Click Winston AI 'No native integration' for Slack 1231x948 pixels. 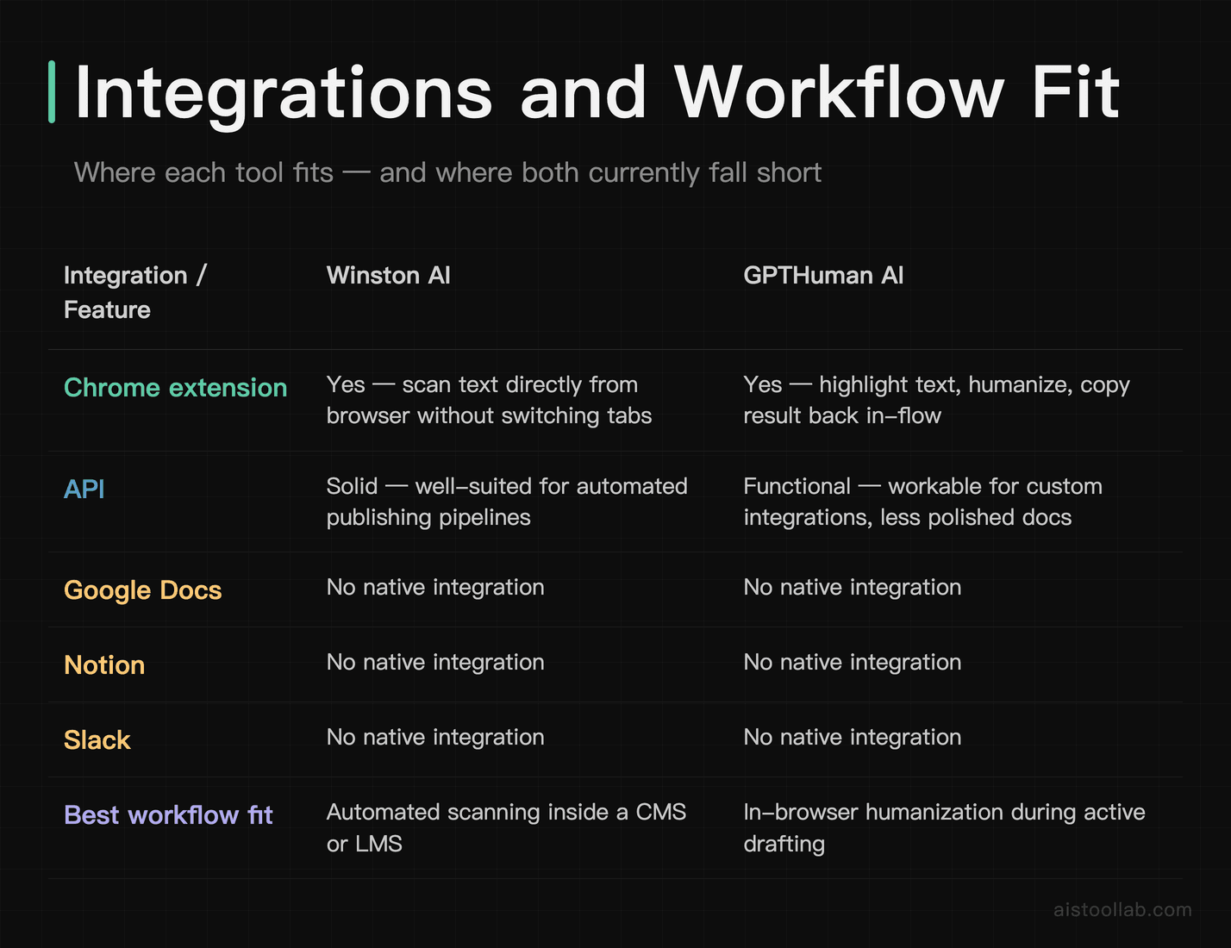pos(435,737)
